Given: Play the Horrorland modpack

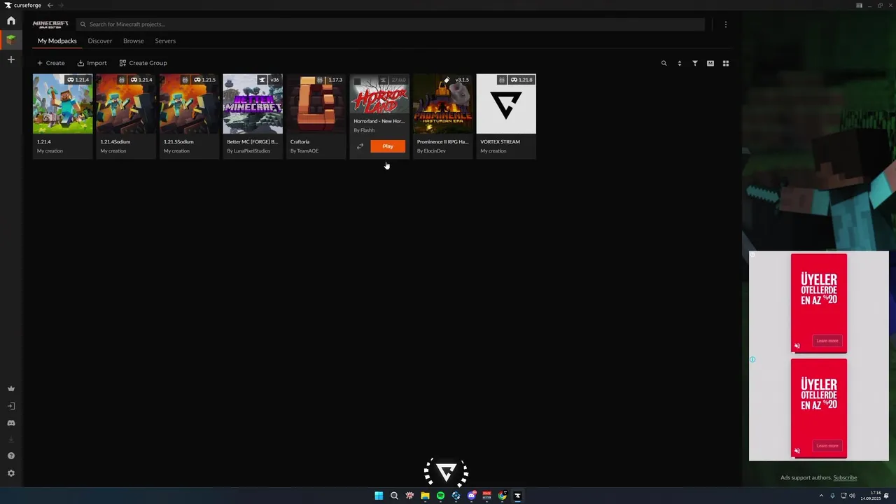Looking at the screenshot, I should [388, 146].
